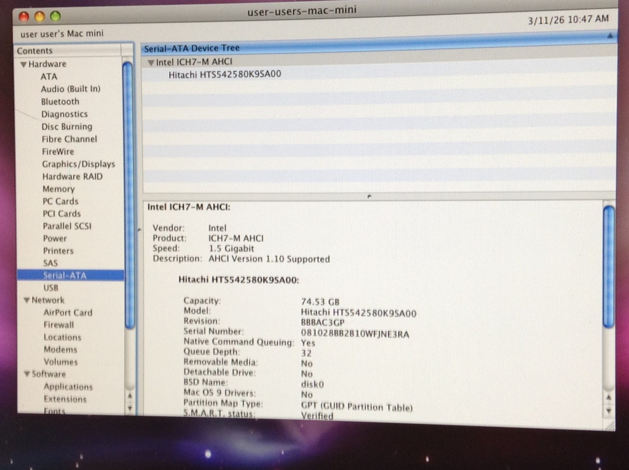Select ATA in the Hardware list

[x=49, y=76]
